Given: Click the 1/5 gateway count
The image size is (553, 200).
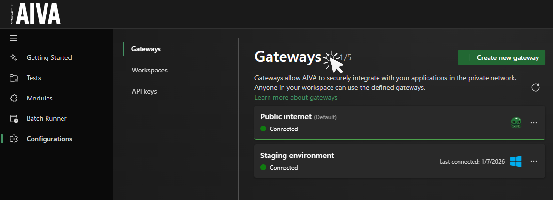Looking at the screenshot, I should [x=345, y=57].
